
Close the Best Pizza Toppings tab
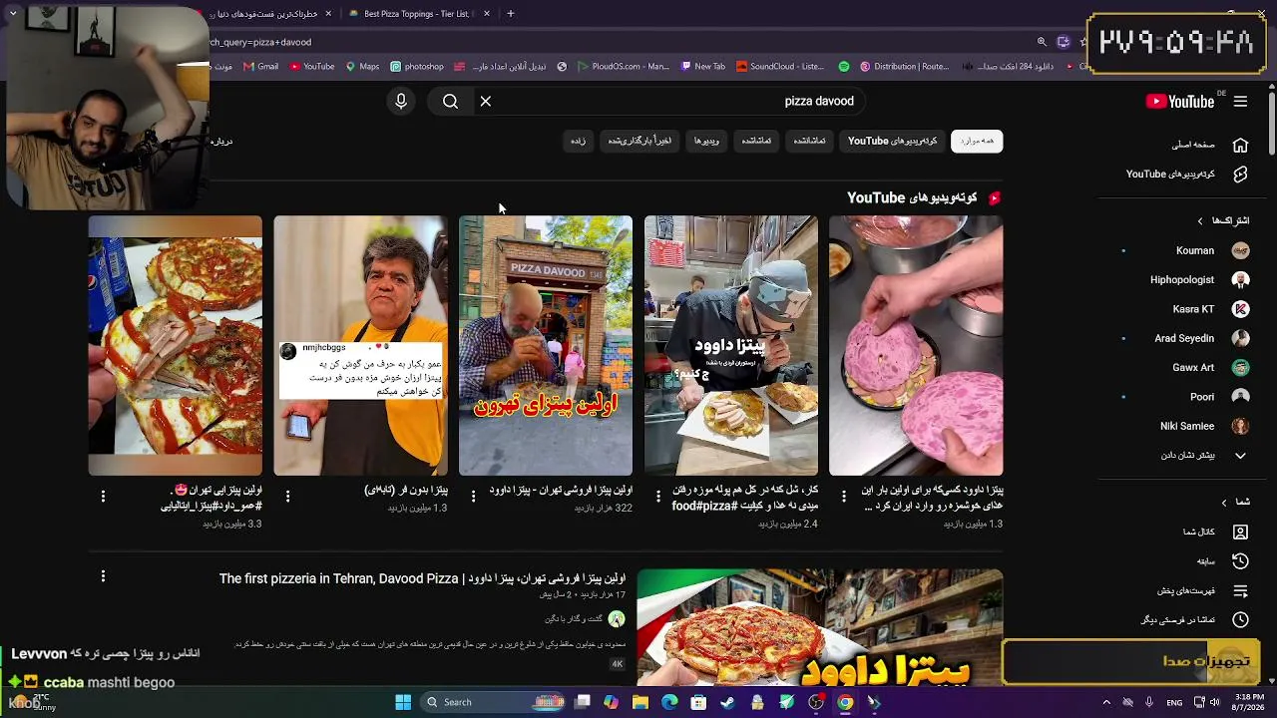click(487, 14)
